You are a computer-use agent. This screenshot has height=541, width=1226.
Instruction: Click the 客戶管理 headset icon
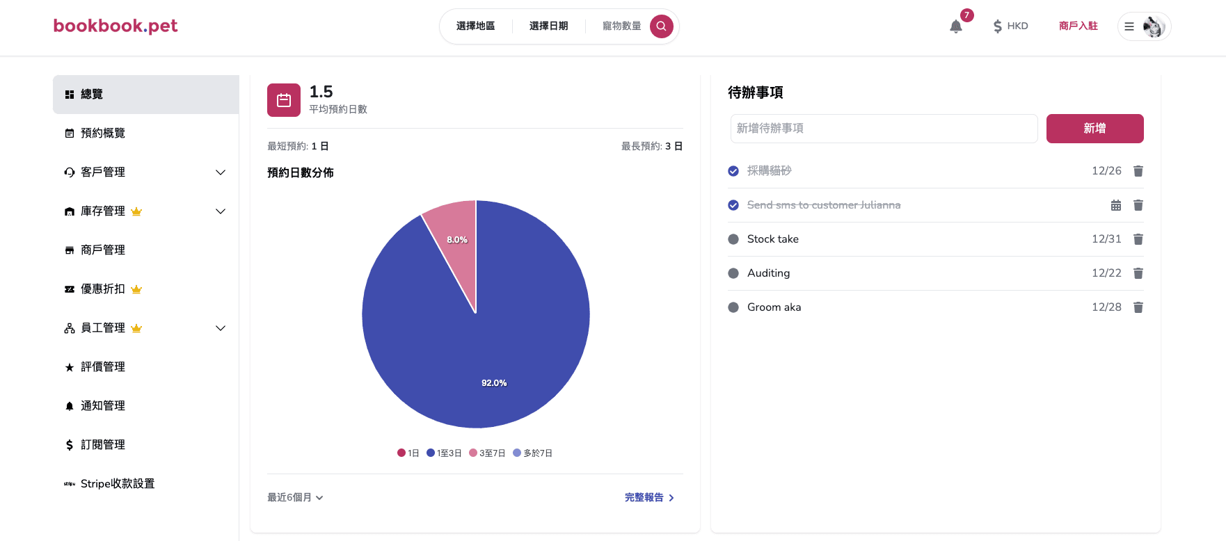[70, 172]
